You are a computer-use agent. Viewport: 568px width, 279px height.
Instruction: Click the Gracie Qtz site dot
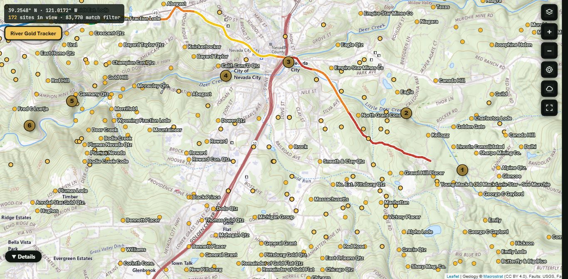(399, 250)
